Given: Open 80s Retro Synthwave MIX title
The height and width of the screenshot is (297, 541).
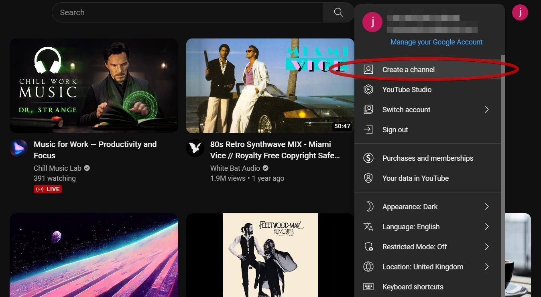Looking at the screenshot, I should [275, 150].
